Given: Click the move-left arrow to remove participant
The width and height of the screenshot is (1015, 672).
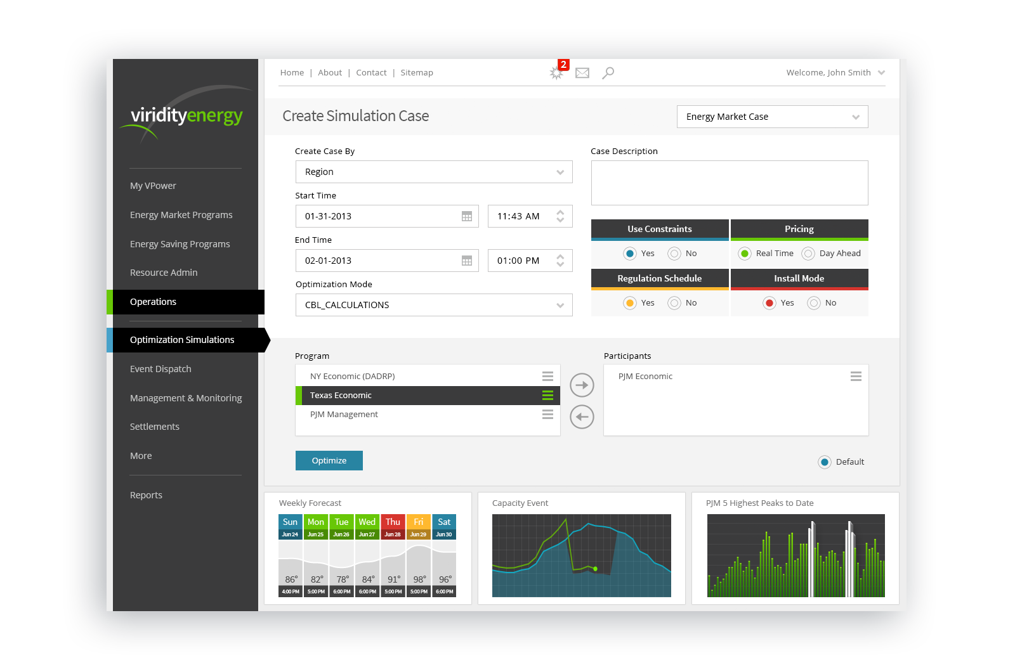Looking at the screenshot, I should pos(582,417).
